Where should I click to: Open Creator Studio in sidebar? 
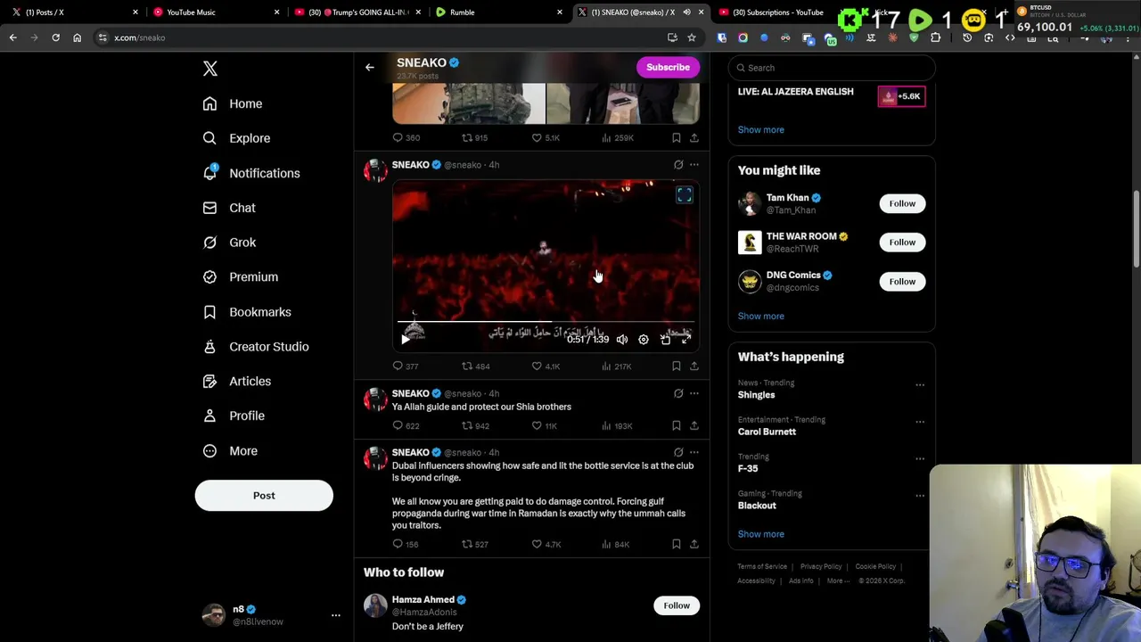(x=256, y=347)
